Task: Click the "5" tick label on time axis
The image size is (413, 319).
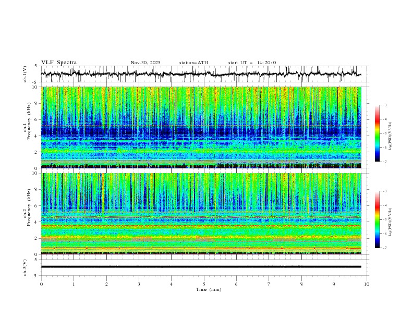Action: tap(204, 284)
